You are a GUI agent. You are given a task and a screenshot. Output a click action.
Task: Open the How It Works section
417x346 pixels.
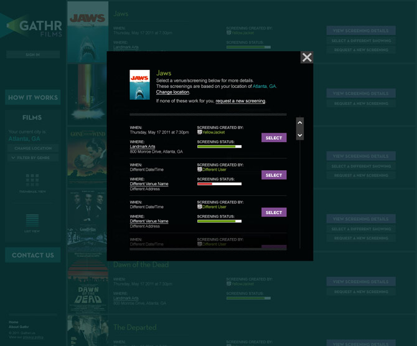[x=33, y=97]
